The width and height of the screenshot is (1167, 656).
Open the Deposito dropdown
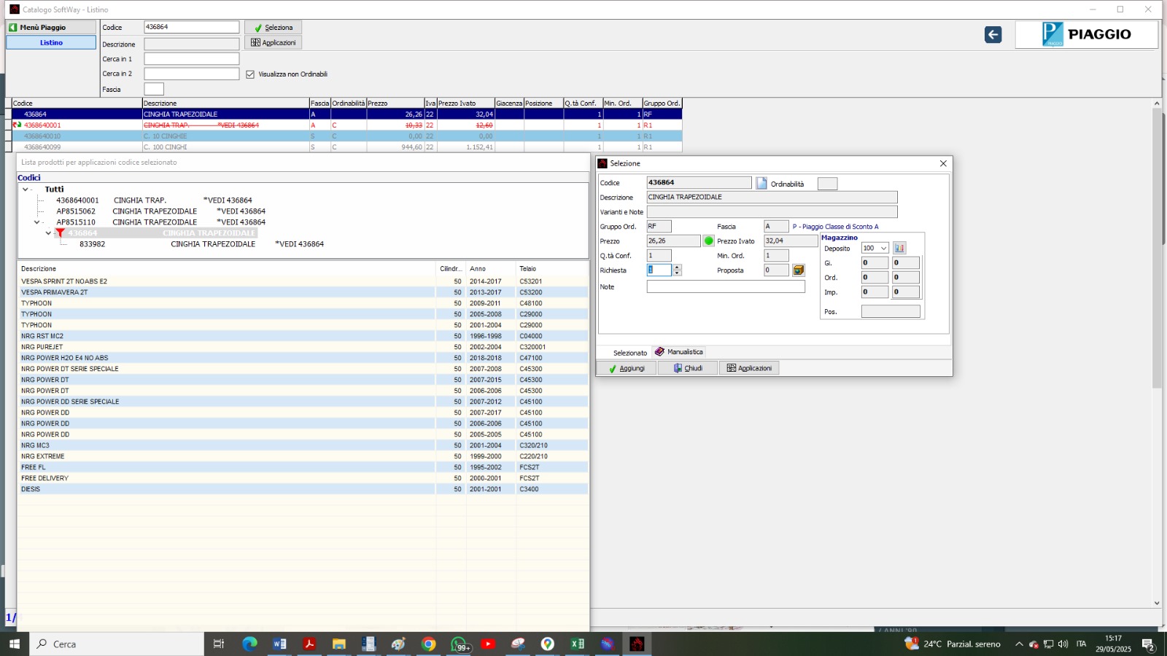(x=883, y=249)
